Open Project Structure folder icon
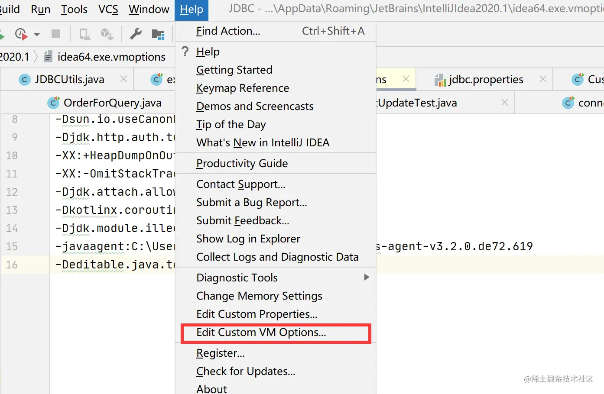 pyautogui.click(x=158, y=34)
